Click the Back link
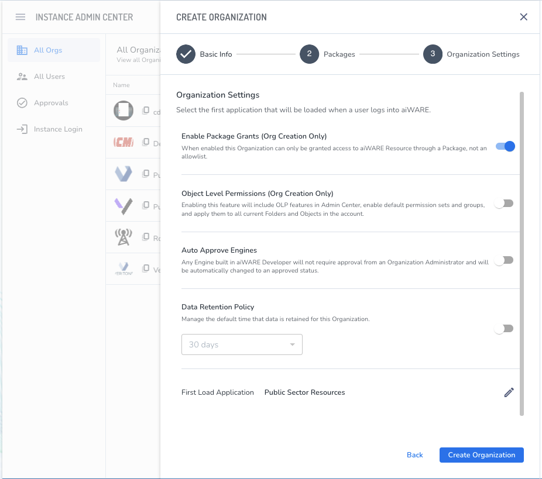This screenshot has height=479, width=542. coord(414,455)
